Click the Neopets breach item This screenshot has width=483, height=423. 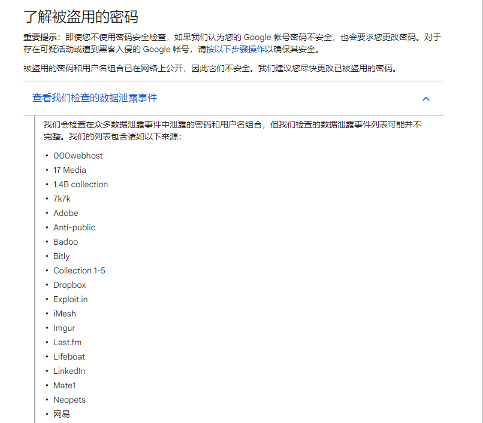[69, 400]
